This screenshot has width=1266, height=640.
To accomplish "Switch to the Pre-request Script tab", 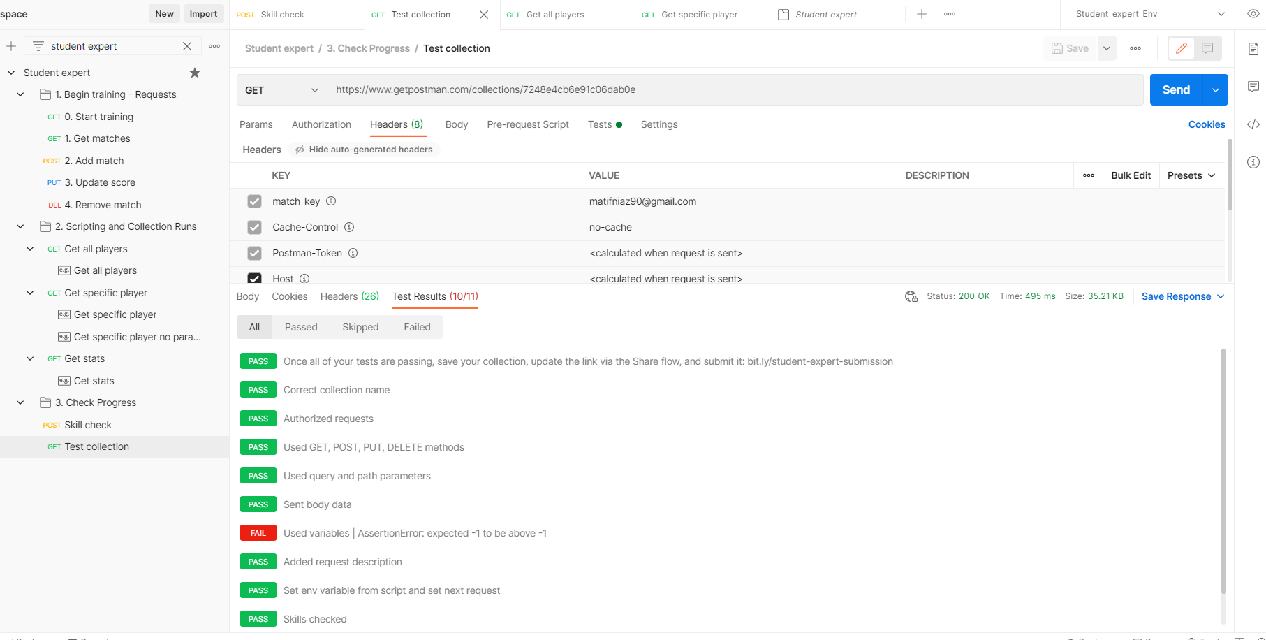I will [528, 124].
